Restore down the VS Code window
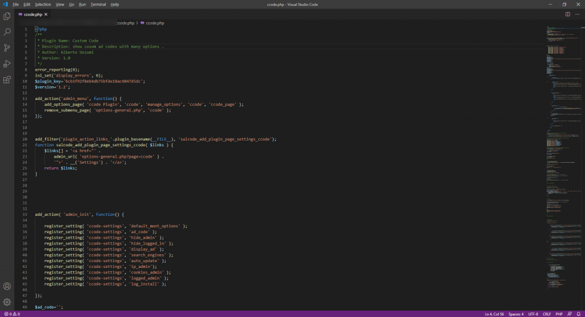The height and width of the screenshot is (317, 585). [x=564, y=5]
